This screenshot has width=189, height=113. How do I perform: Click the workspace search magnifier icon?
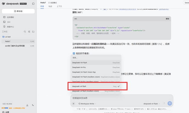25,32
